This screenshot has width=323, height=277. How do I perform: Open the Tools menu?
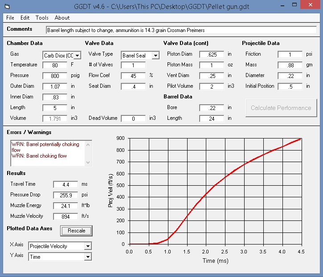pos(42,18)
